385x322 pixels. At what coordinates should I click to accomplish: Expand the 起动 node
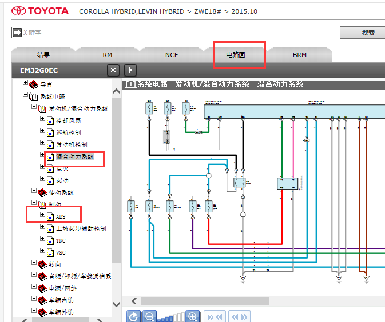(x=42, y=178)
